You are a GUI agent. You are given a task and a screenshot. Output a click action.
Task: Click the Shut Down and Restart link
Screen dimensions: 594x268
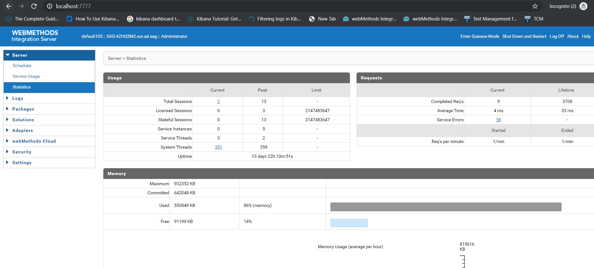click(524, 36)
